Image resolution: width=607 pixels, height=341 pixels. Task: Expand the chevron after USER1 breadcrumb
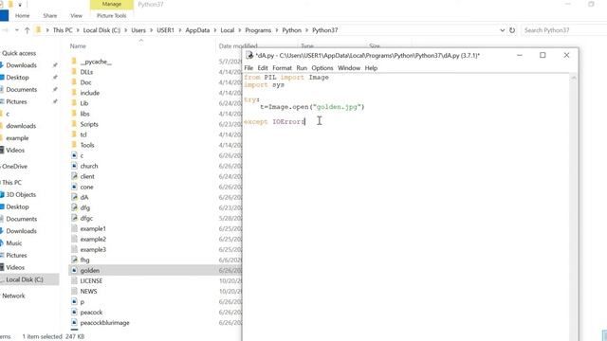coord(180,30)
